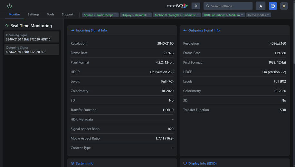Open the Display > Heimdall dropdown
The image size is (295, 167).
coord(136,15)
